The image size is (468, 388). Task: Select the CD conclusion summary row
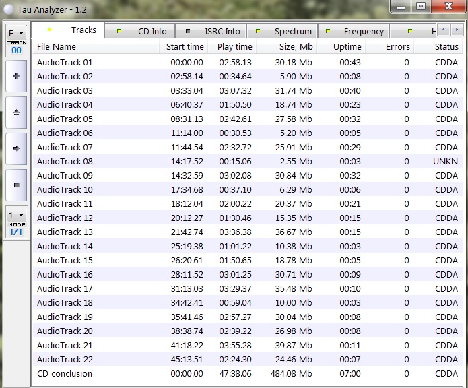coord(65,374)
